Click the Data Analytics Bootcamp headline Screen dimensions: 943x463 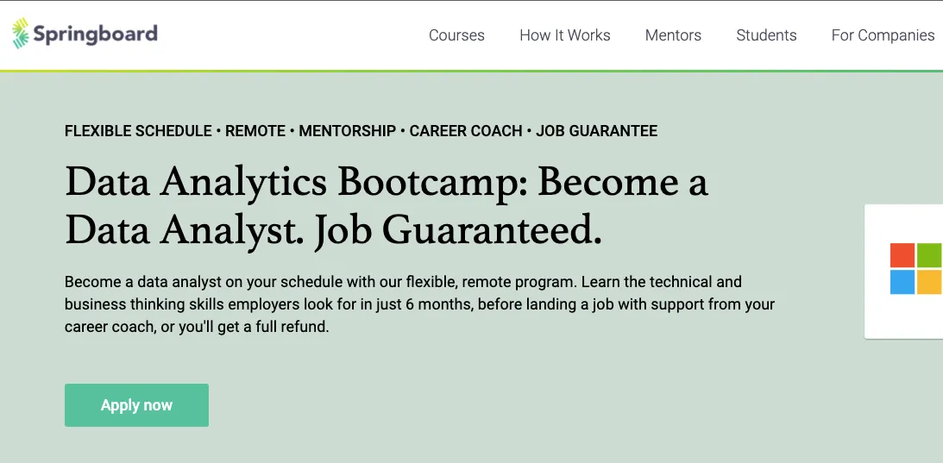click(x=386, y=206)
